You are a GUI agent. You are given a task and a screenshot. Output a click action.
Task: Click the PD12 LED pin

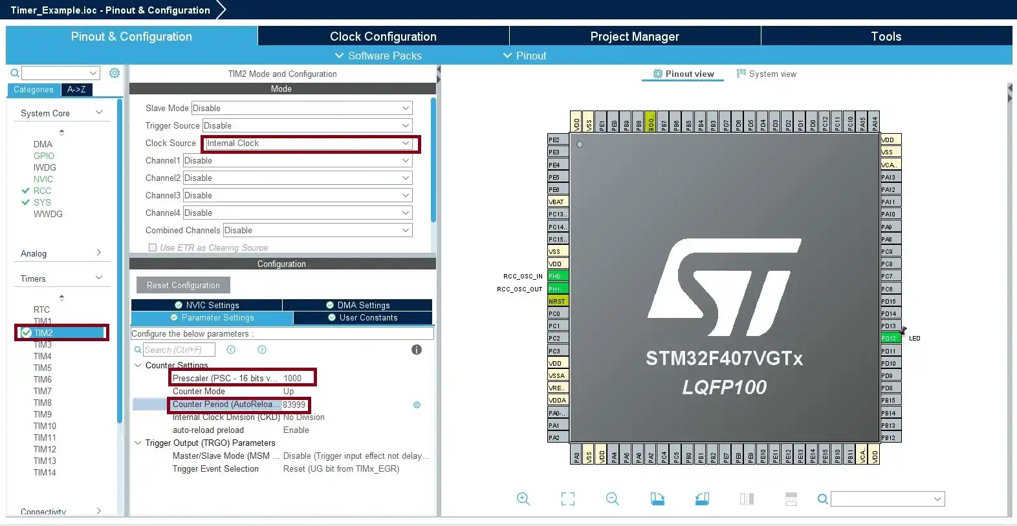point(891,338)
